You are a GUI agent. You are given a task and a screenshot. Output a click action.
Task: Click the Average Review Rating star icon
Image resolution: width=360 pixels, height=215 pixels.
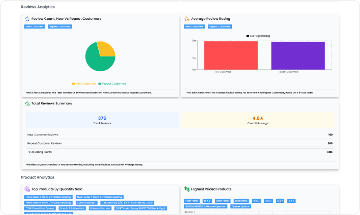pyautogui.click(x=187, y=19)
